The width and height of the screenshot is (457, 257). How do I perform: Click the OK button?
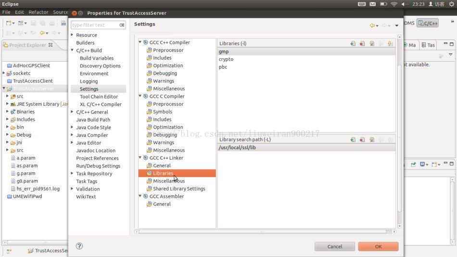pyautogui.click(x=378, y=246)
